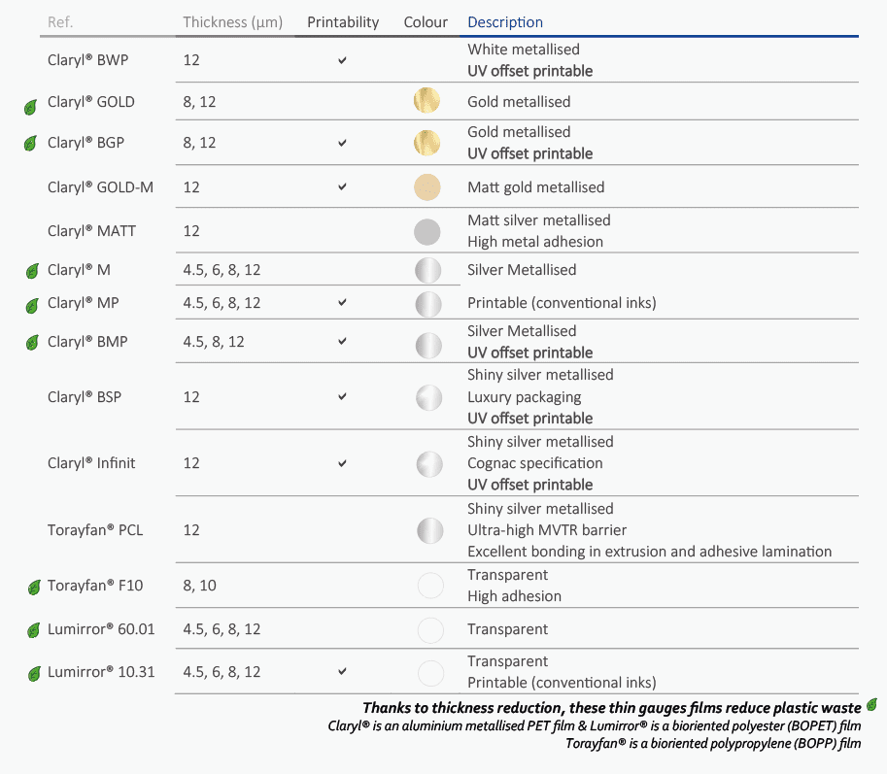
Task: Click the Claryl GOLD reference name
Action: (91, 102)
